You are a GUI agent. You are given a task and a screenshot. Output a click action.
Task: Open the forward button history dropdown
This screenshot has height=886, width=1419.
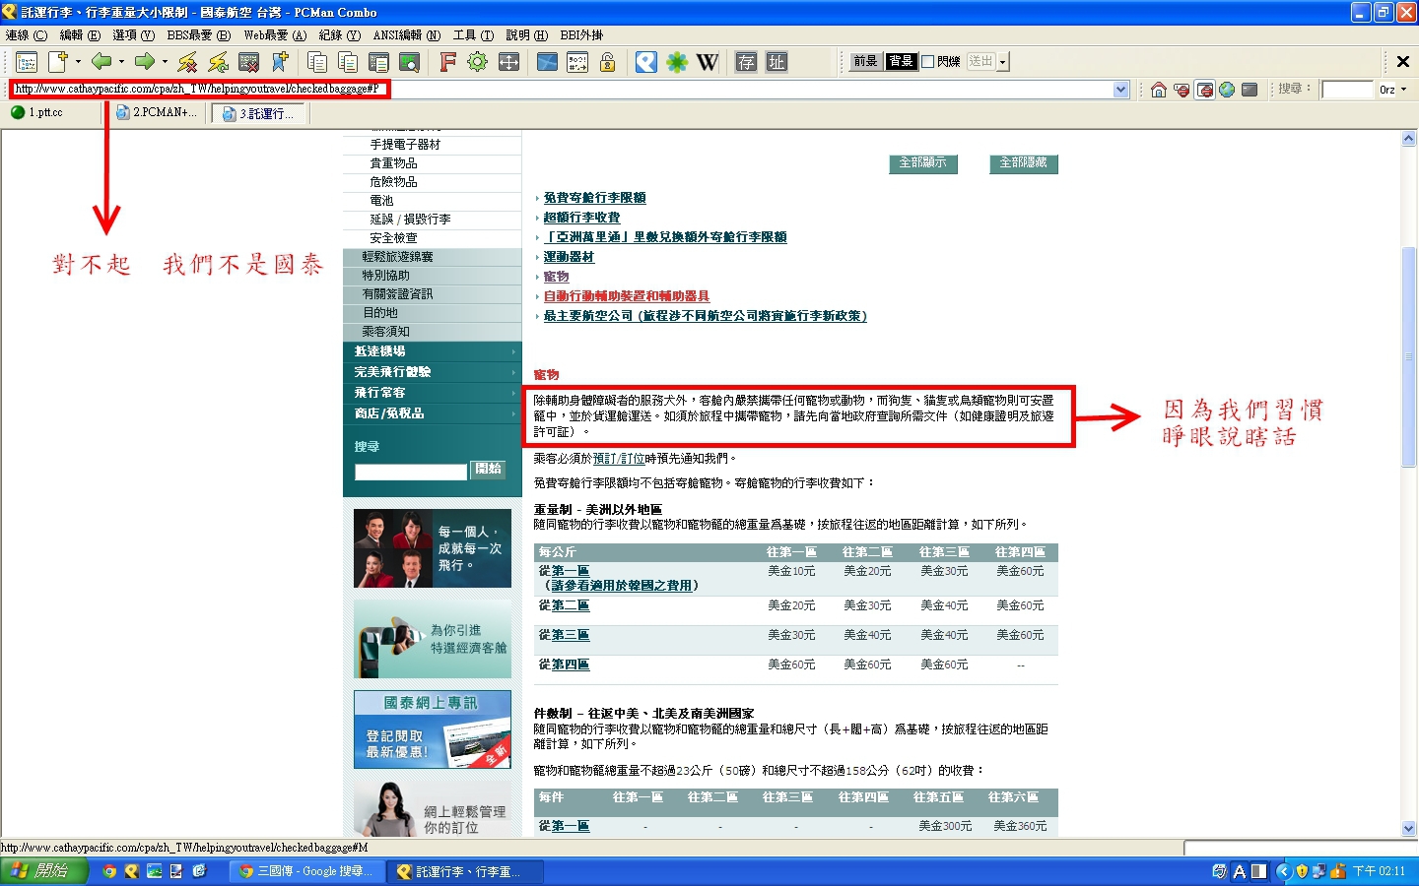pos(165,62)
